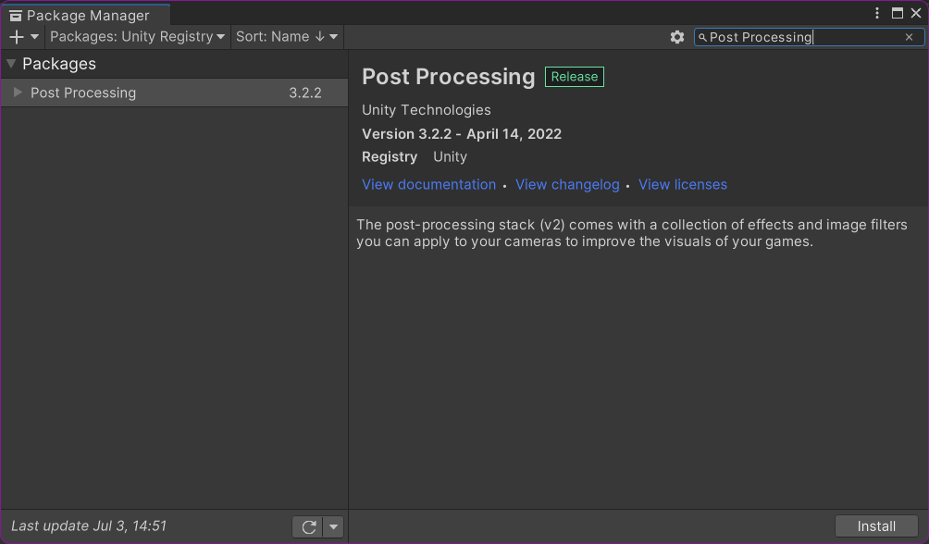Click the plus icon to add a package
Image resolution: width=929 pixels, height=544 pixels.
tap(16, 37)
